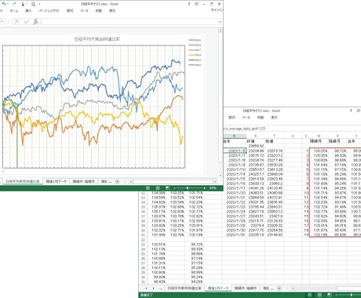Switch to Page Break Preview in chart window

tap(168, 188)
